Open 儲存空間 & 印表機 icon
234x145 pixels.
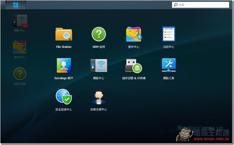133,66
